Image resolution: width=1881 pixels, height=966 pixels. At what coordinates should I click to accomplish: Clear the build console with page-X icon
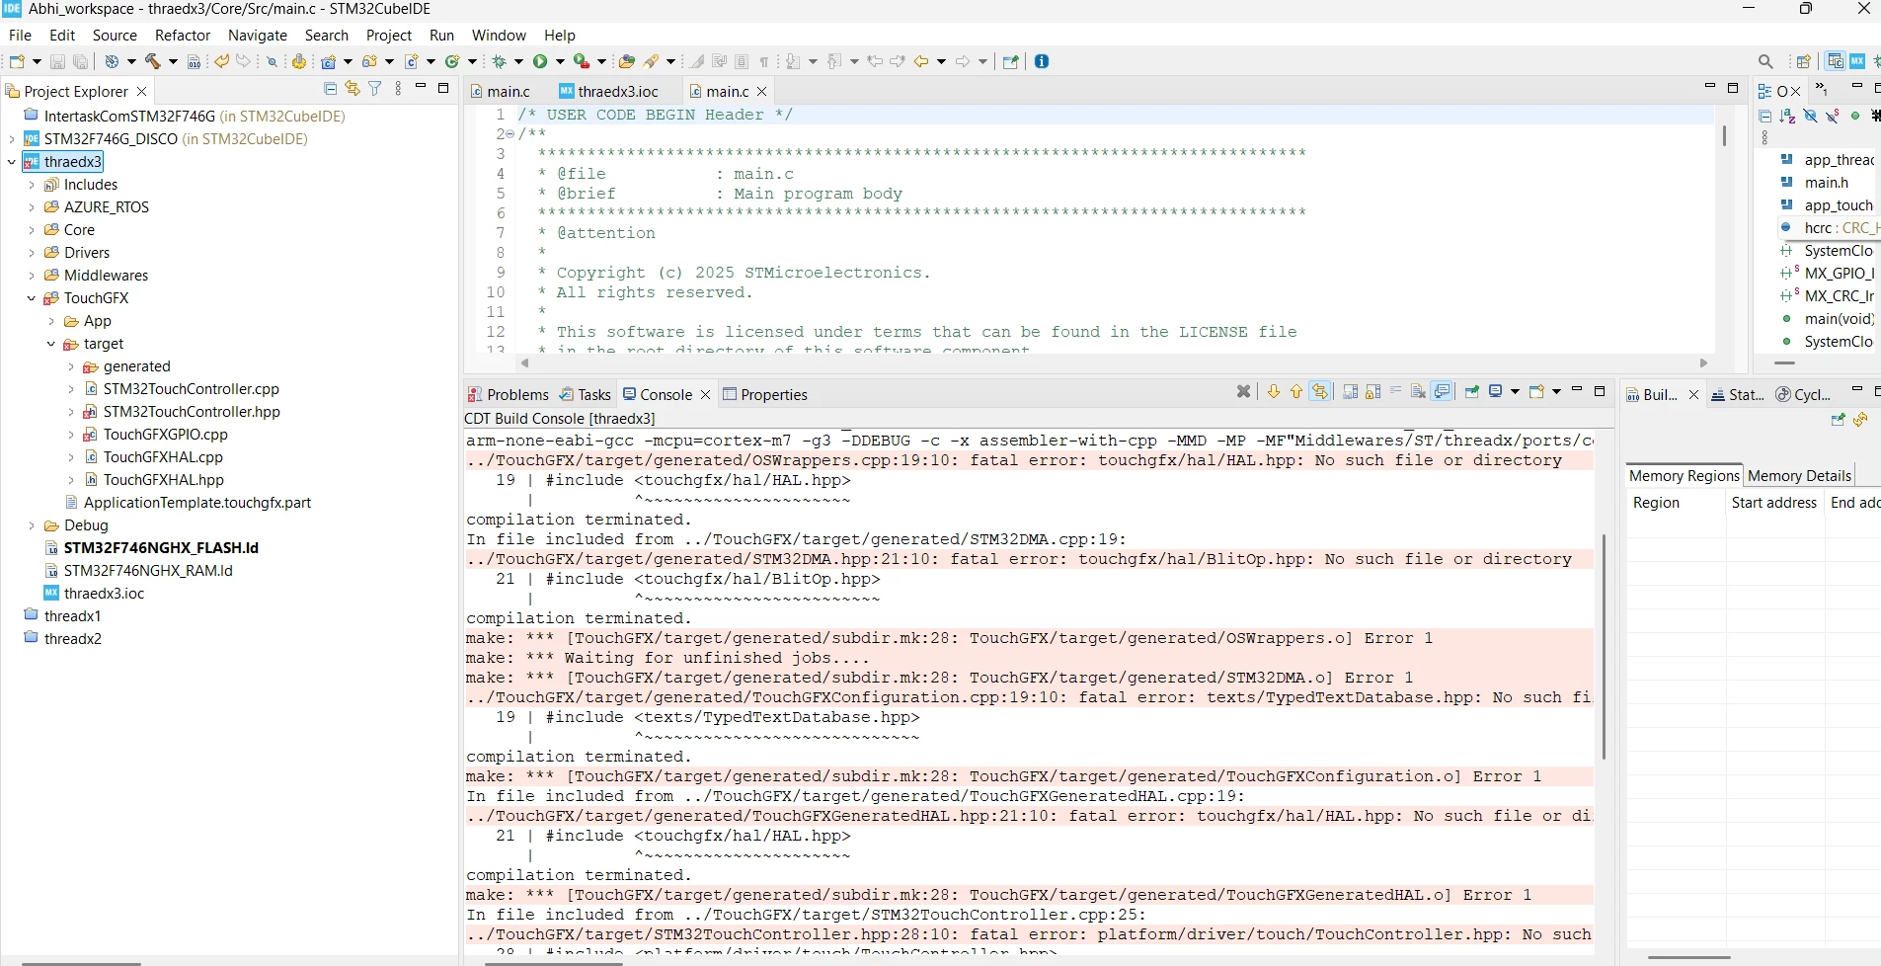1418,391
